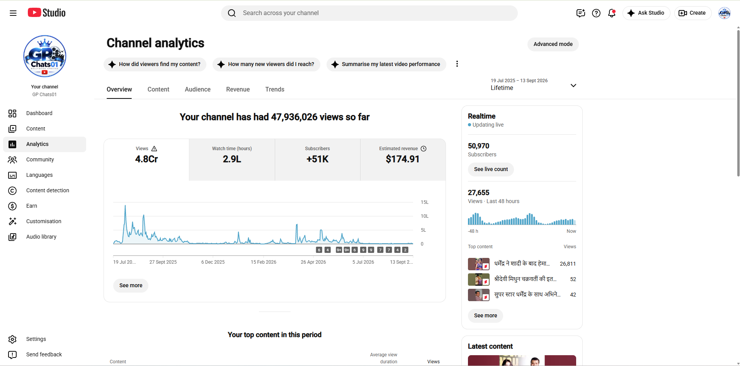Screen dimensions: 740x366
Task: Click See more in the Realtime card
Action: click(485, 316)
